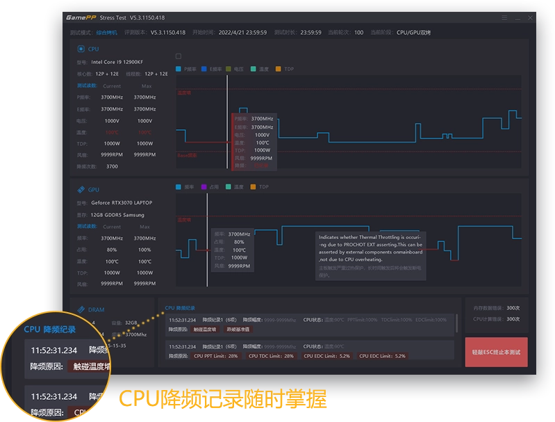The width and height of the screenshot is (555, 422).
Task: Toggle the 占用 series in GPU legend
Action: point(210,187)
